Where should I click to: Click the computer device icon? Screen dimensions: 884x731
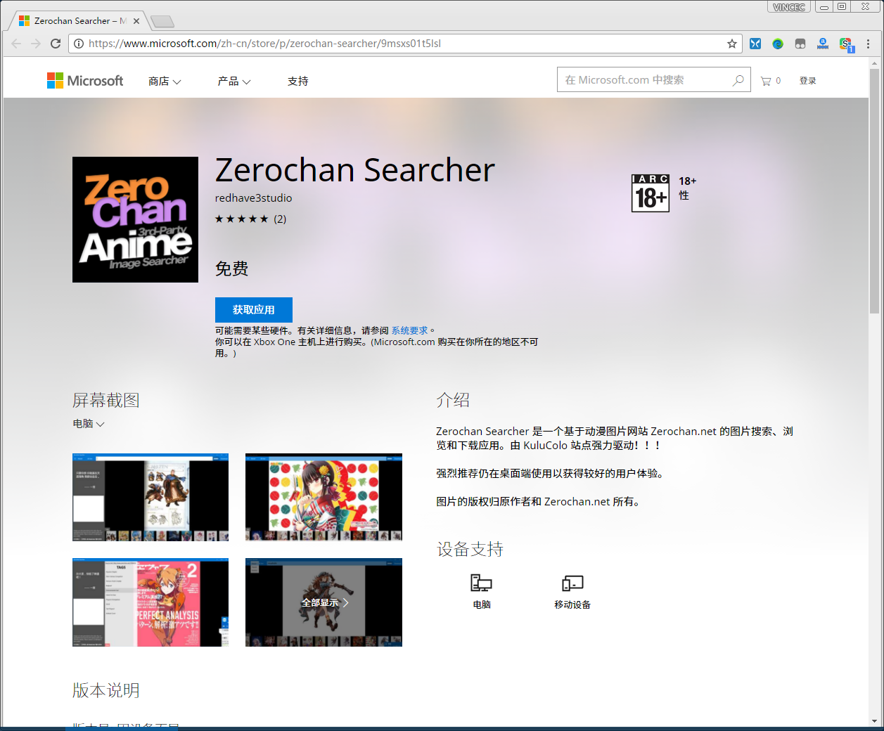pos(481,583)
